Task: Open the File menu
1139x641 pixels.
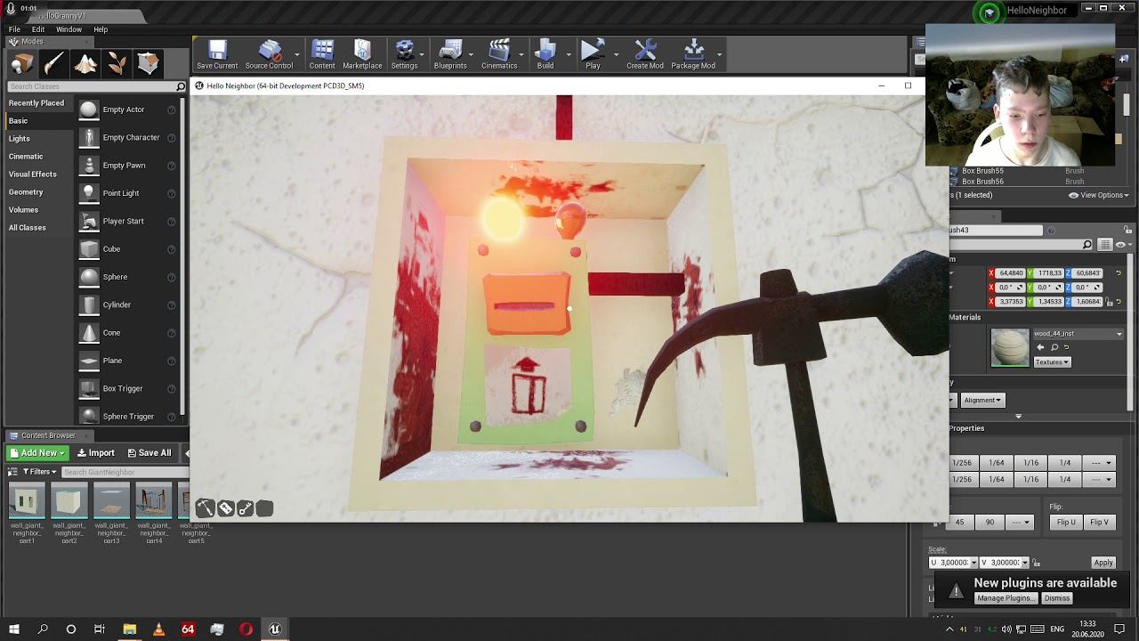Action: coord(14,29)
